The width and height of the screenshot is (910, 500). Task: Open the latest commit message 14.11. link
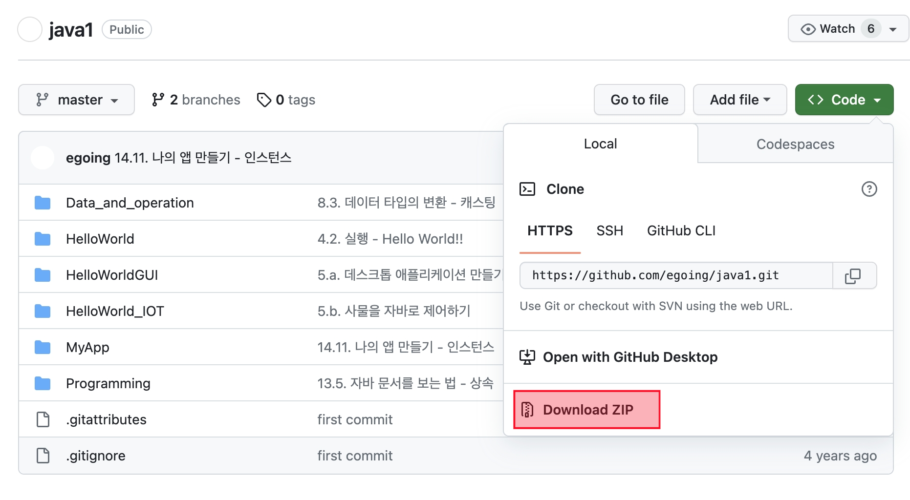click(x=203, y=158)
